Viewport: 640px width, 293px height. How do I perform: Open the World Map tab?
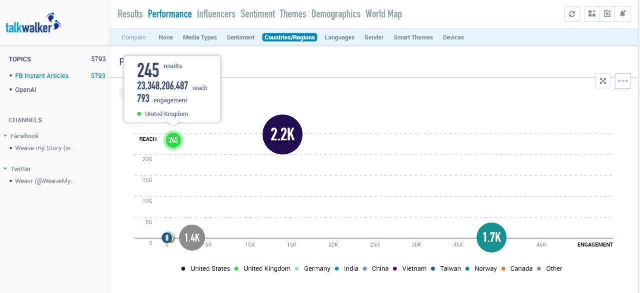383,14
